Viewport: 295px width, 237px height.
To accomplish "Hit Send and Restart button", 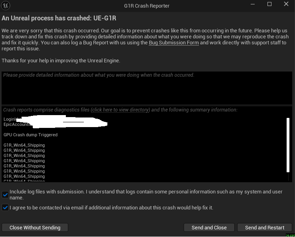I will click(265, 227).
